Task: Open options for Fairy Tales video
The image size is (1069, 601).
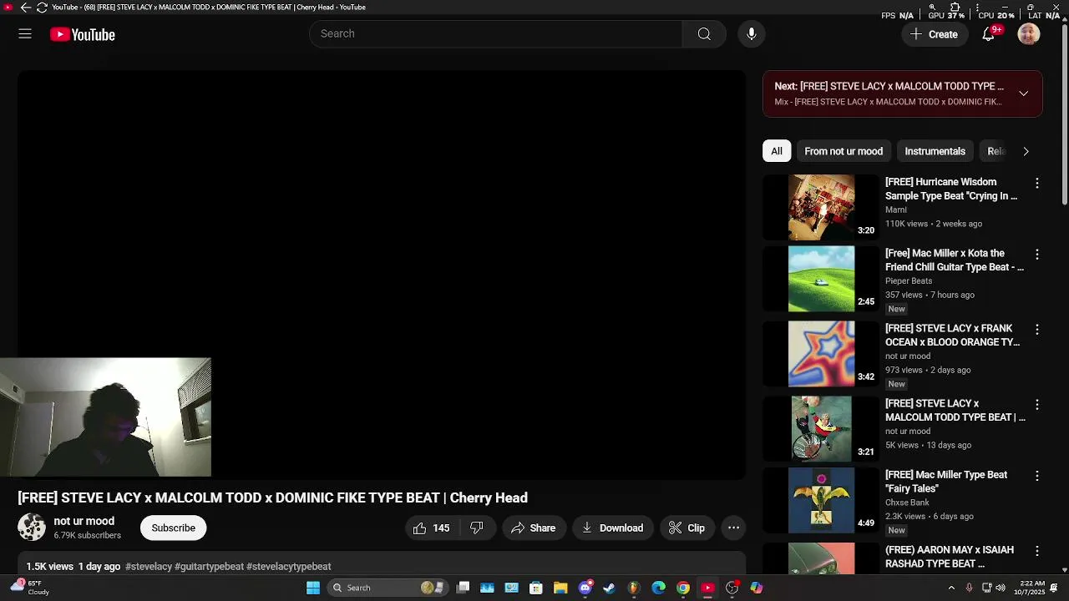Action: [1037, 475]
